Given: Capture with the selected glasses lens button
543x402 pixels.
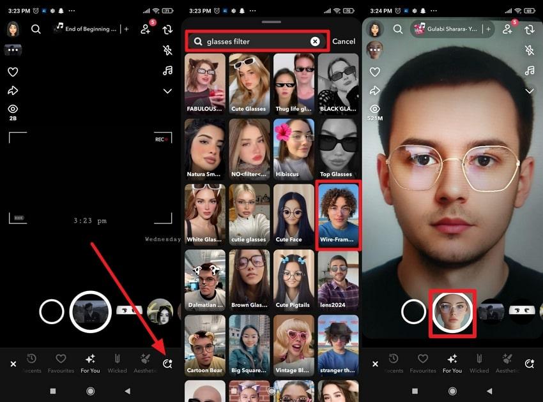Looking at the screenshot, I should click(452, 312).
